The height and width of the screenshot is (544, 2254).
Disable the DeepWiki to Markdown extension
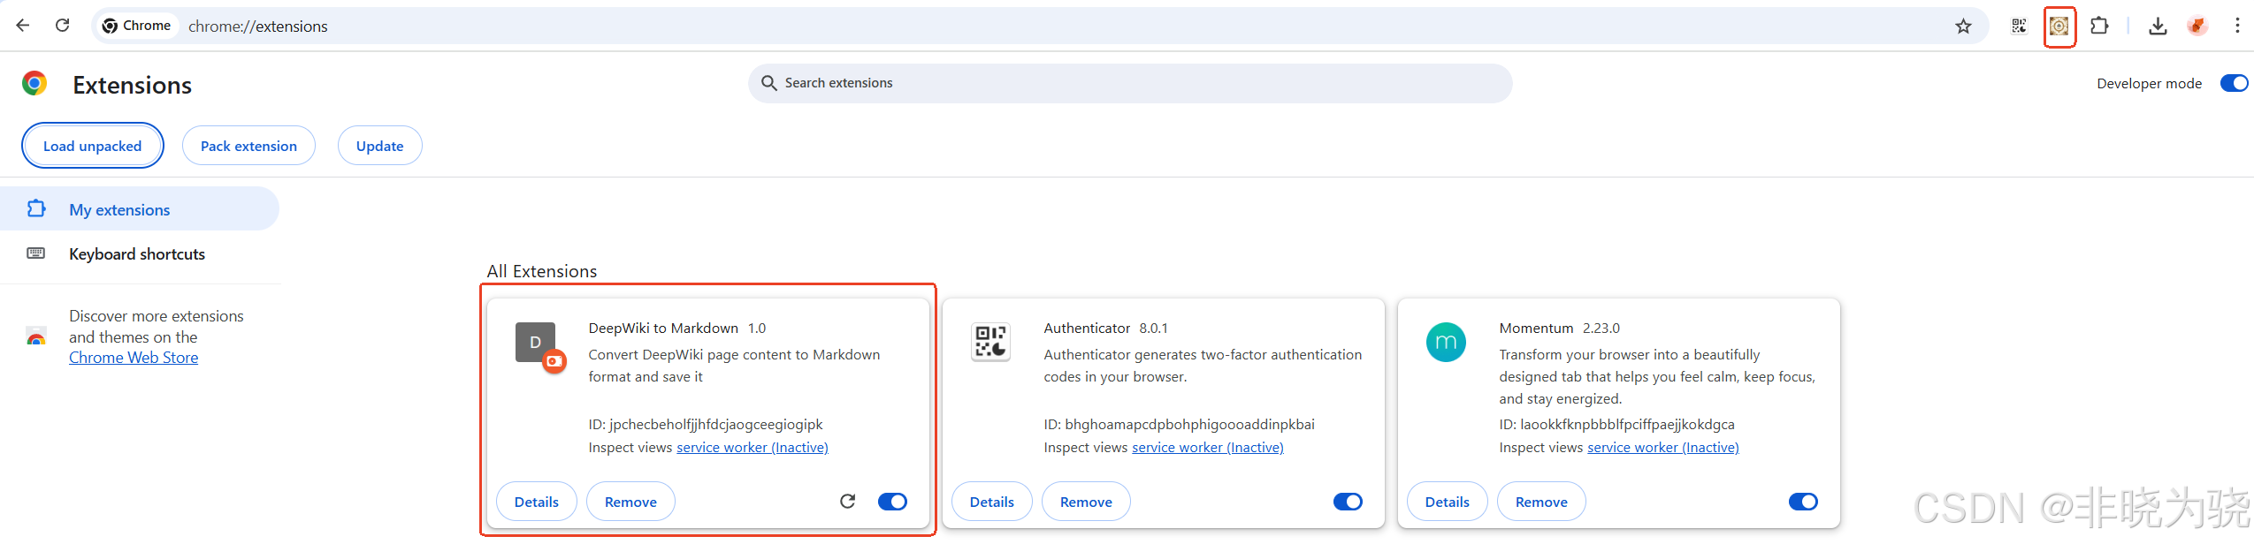point(892,502)
